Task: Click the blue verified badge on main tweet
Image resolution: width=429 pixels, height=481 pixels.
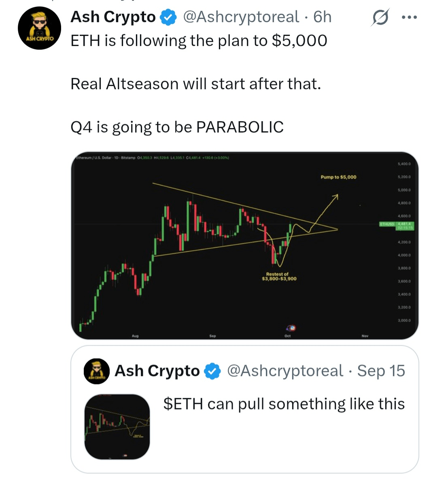Action: click(x=169, y=17)
